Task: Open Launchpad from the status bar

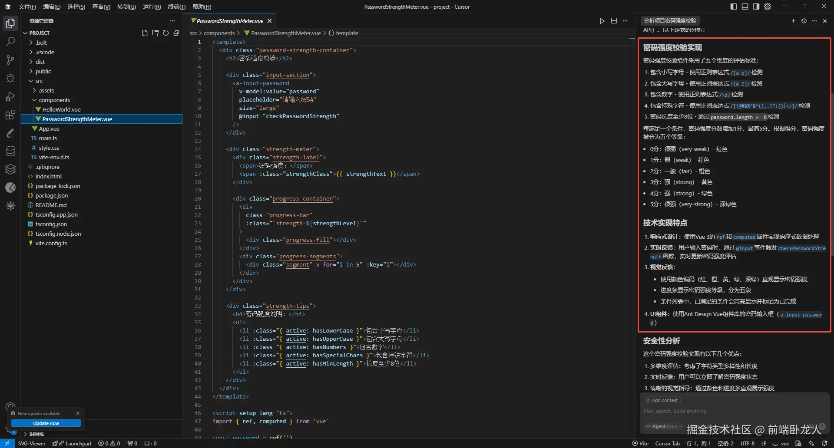Action: [72, 443]
